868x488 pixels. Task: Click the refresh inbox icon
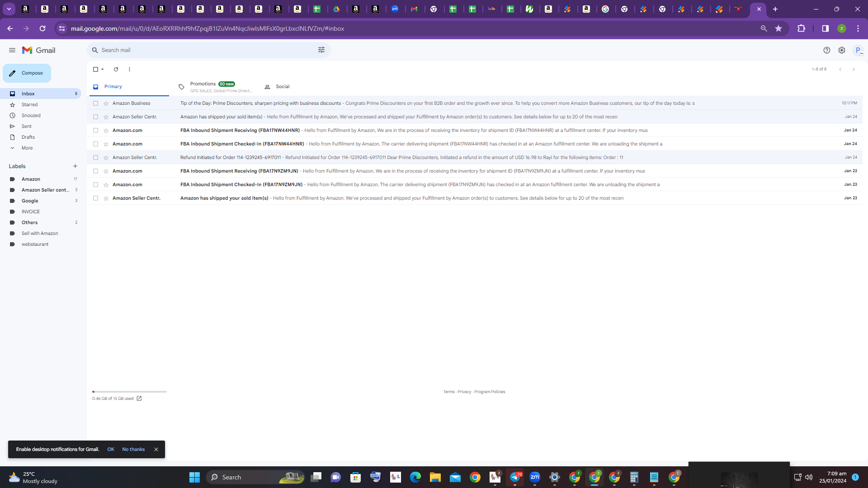(116, 69)
